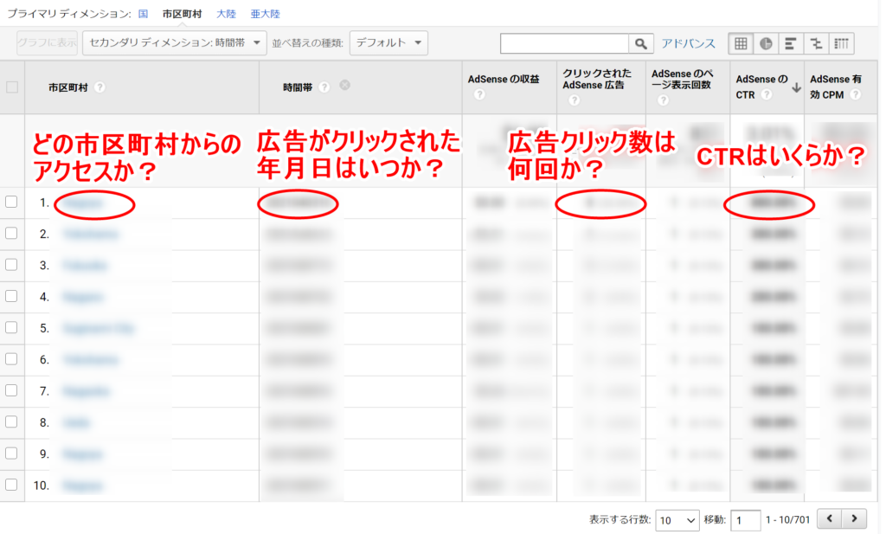Check the checkbox for row 5
Viewport: 886px width, 534px height.
point(11,327)
